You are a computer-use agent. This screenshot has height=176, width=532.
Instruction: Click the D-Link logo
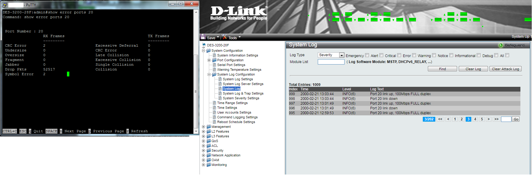pos(239,13)
